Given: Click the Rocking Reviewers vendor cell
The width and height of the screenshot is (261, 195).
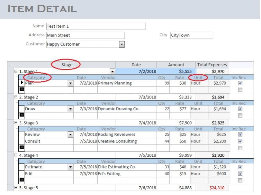Looking at the screenshot, I should point(127,135).
